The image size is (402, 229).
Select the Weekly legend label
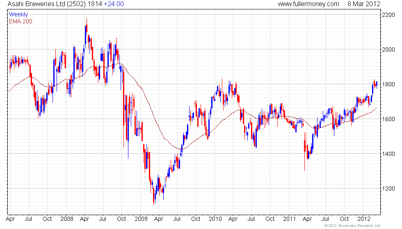tap(18, 15)
